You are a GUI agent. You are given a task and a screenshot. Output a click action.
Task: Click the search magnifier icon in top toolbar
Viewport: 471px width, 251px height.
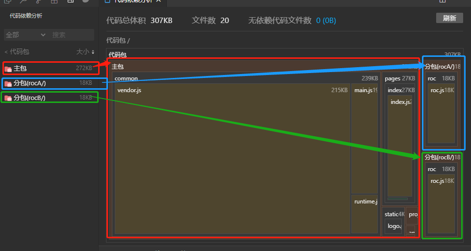click(x=23, y=1)
